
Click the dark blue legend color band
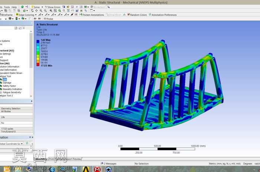pos(38,41)
